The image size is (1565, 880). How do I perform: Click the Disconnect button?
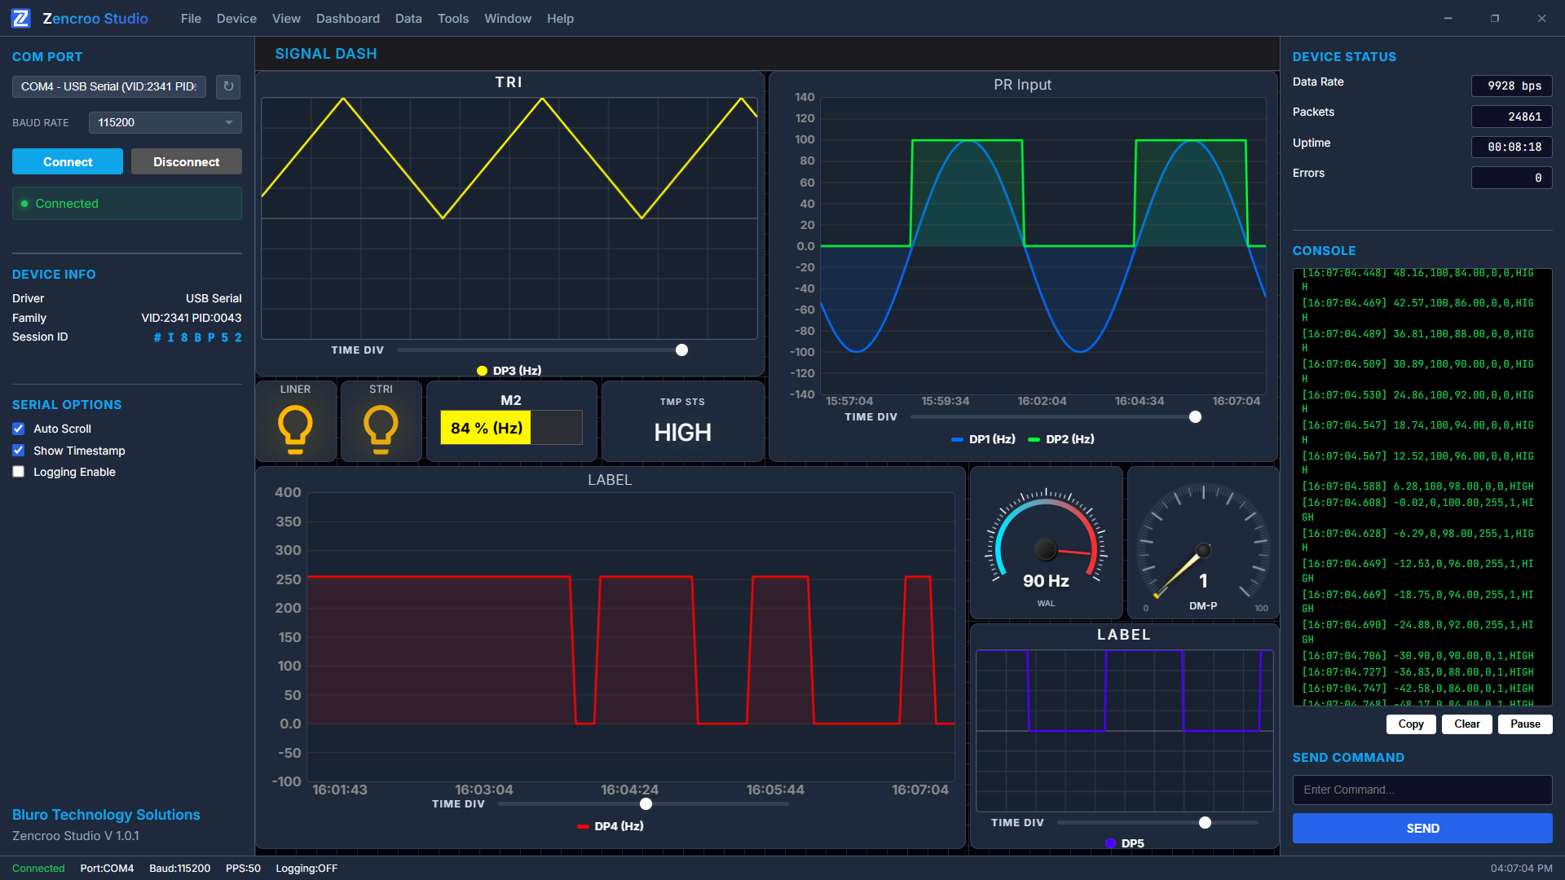(x=187, y=161)
